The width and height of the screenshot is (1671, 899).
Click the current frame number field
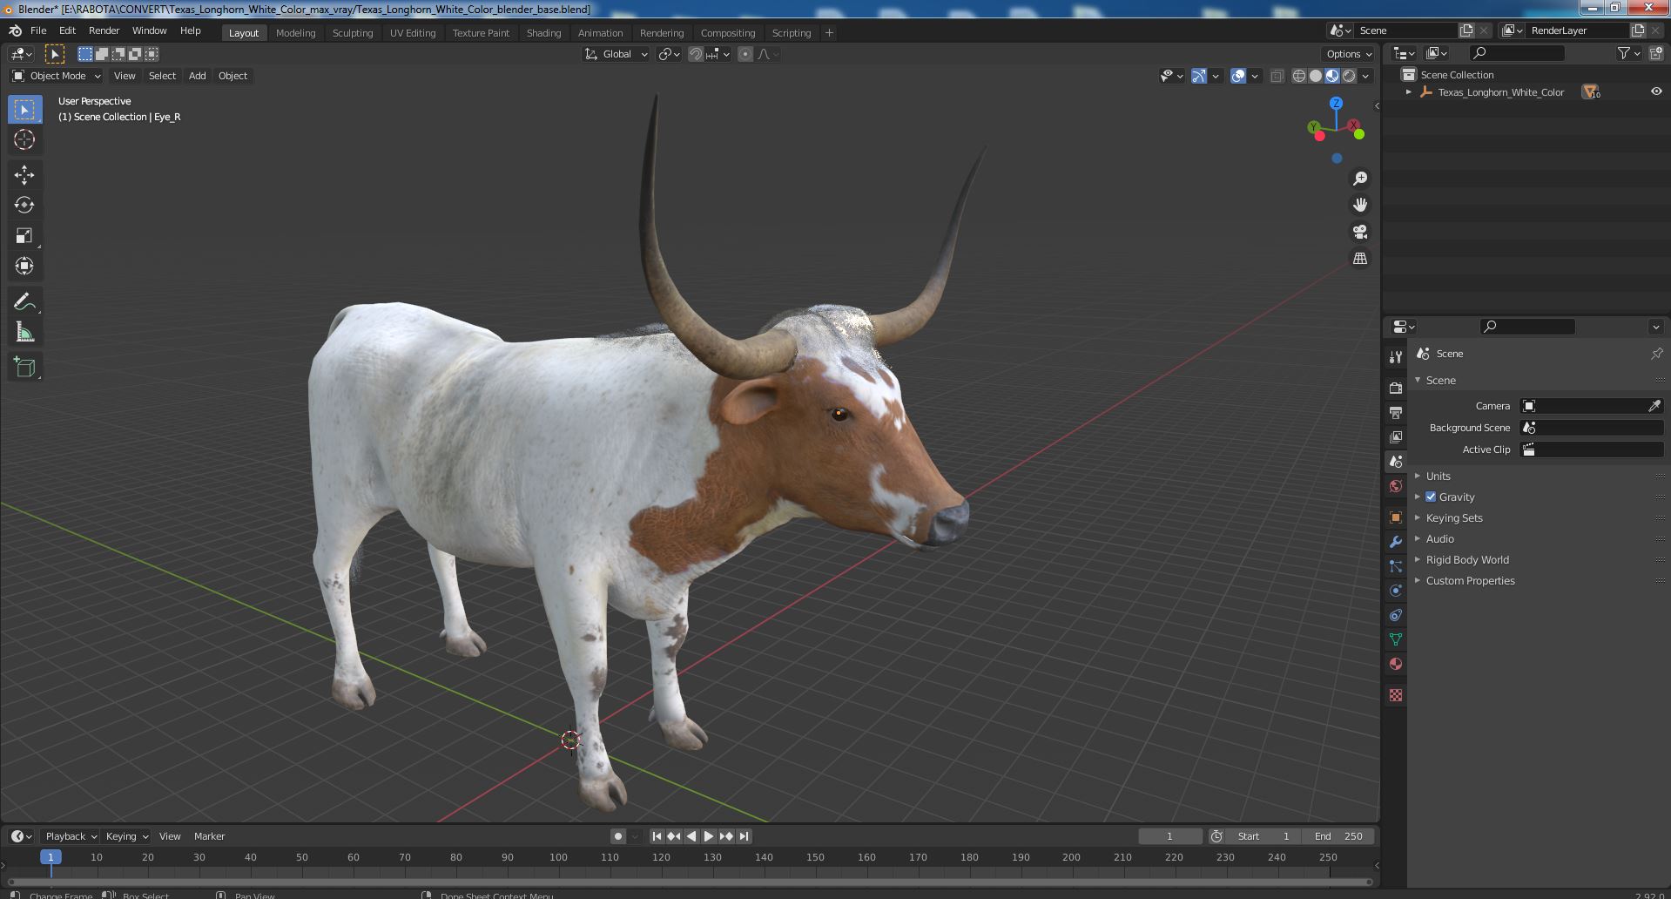[x=1169, y=836]
